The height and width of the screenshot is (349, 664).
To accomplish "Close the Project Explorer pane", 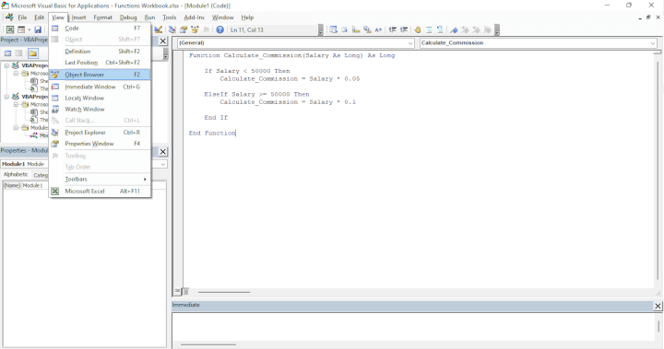I will tap(162, 41).
